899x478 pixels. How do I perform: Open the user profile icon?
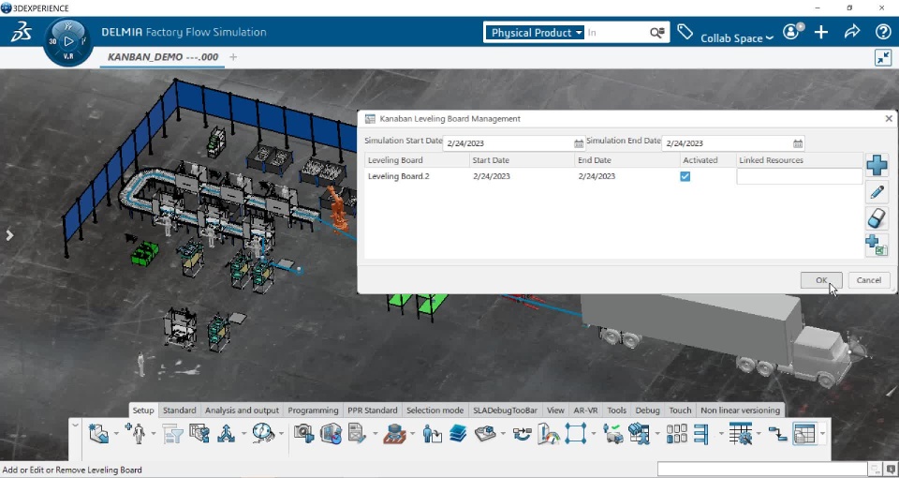point(792,32)
